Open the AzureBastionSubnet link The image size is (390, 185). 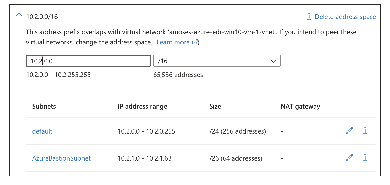[61, 158]
